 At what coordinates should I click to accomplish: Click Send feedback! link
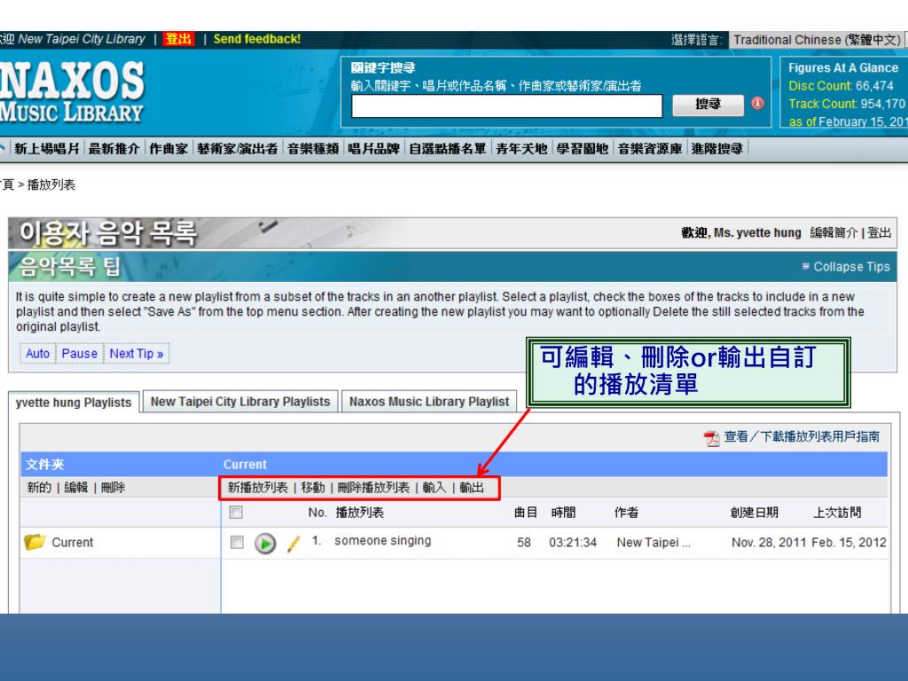click(x=257, y=39)
